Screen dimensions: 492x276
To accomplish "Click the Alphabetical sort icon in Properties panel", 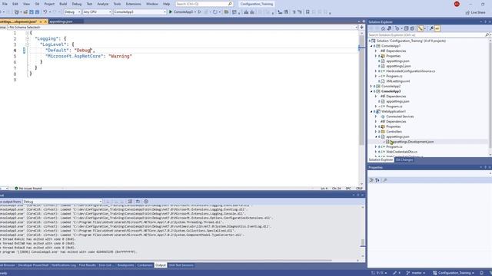I will 377,180.
